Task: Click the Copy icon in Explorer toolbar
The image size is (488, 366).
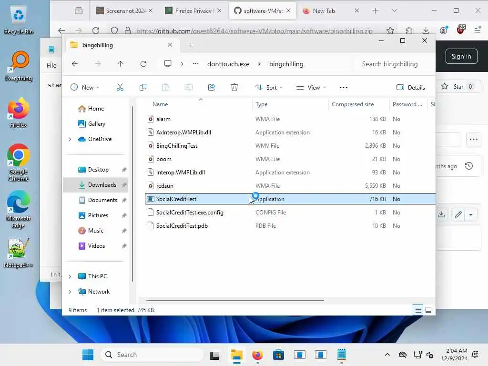Action: tap(143, 88)
